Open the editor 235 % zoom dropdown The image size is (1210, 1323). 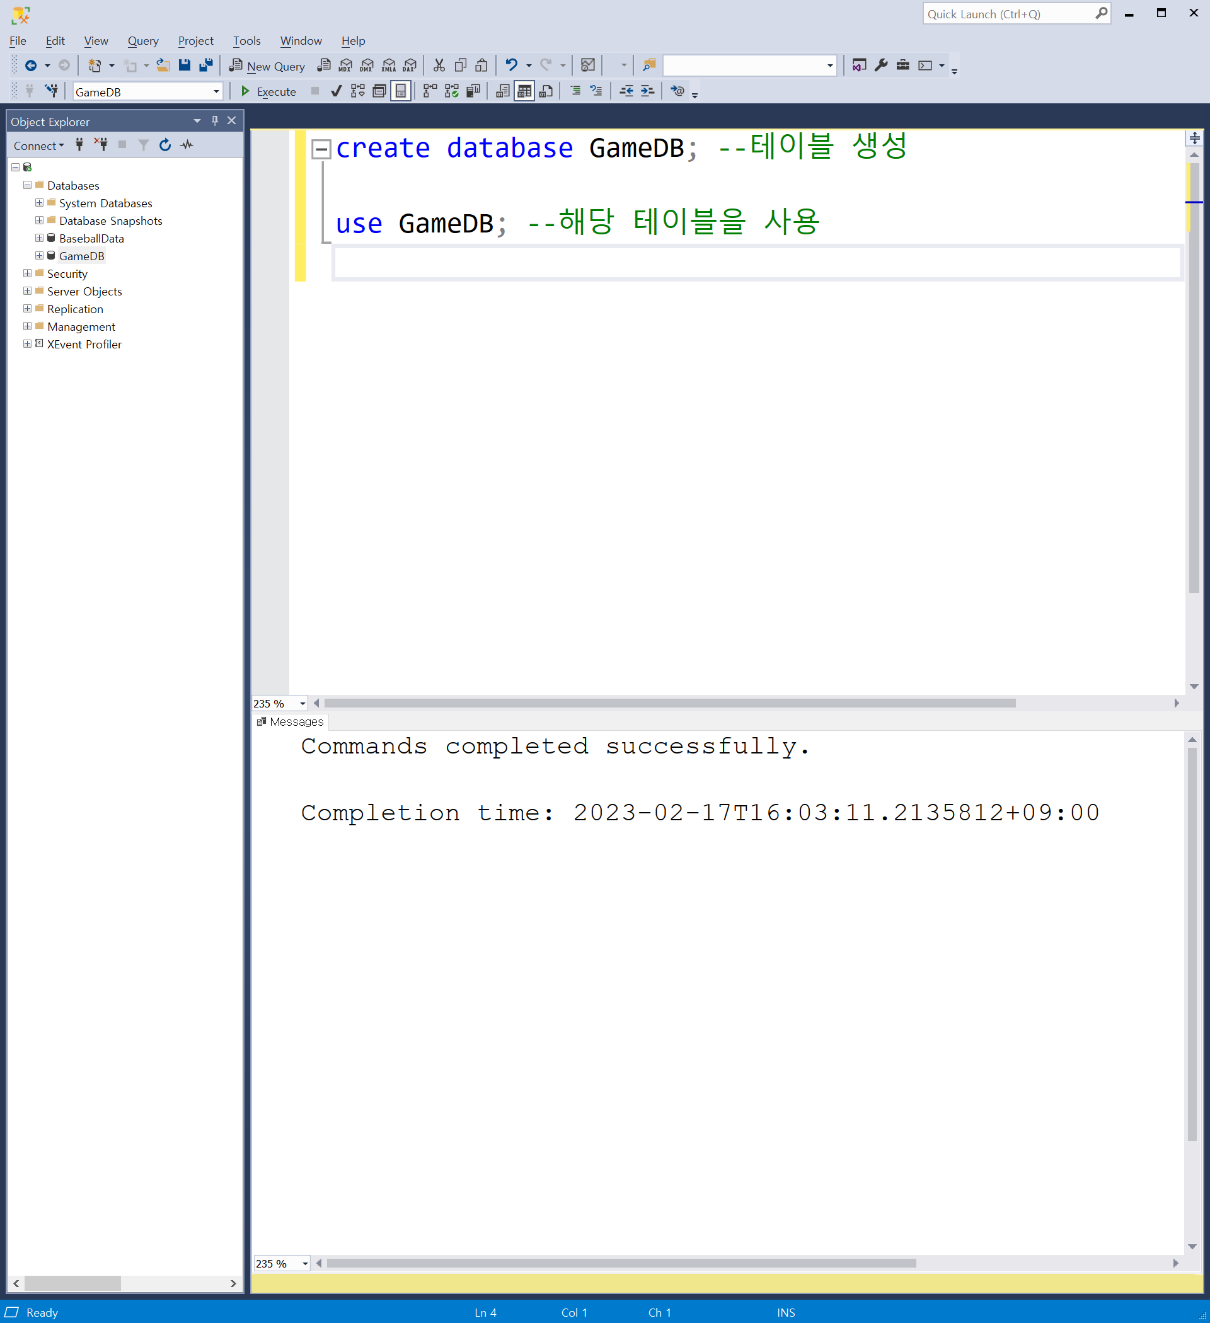click(x=302, y=704)
